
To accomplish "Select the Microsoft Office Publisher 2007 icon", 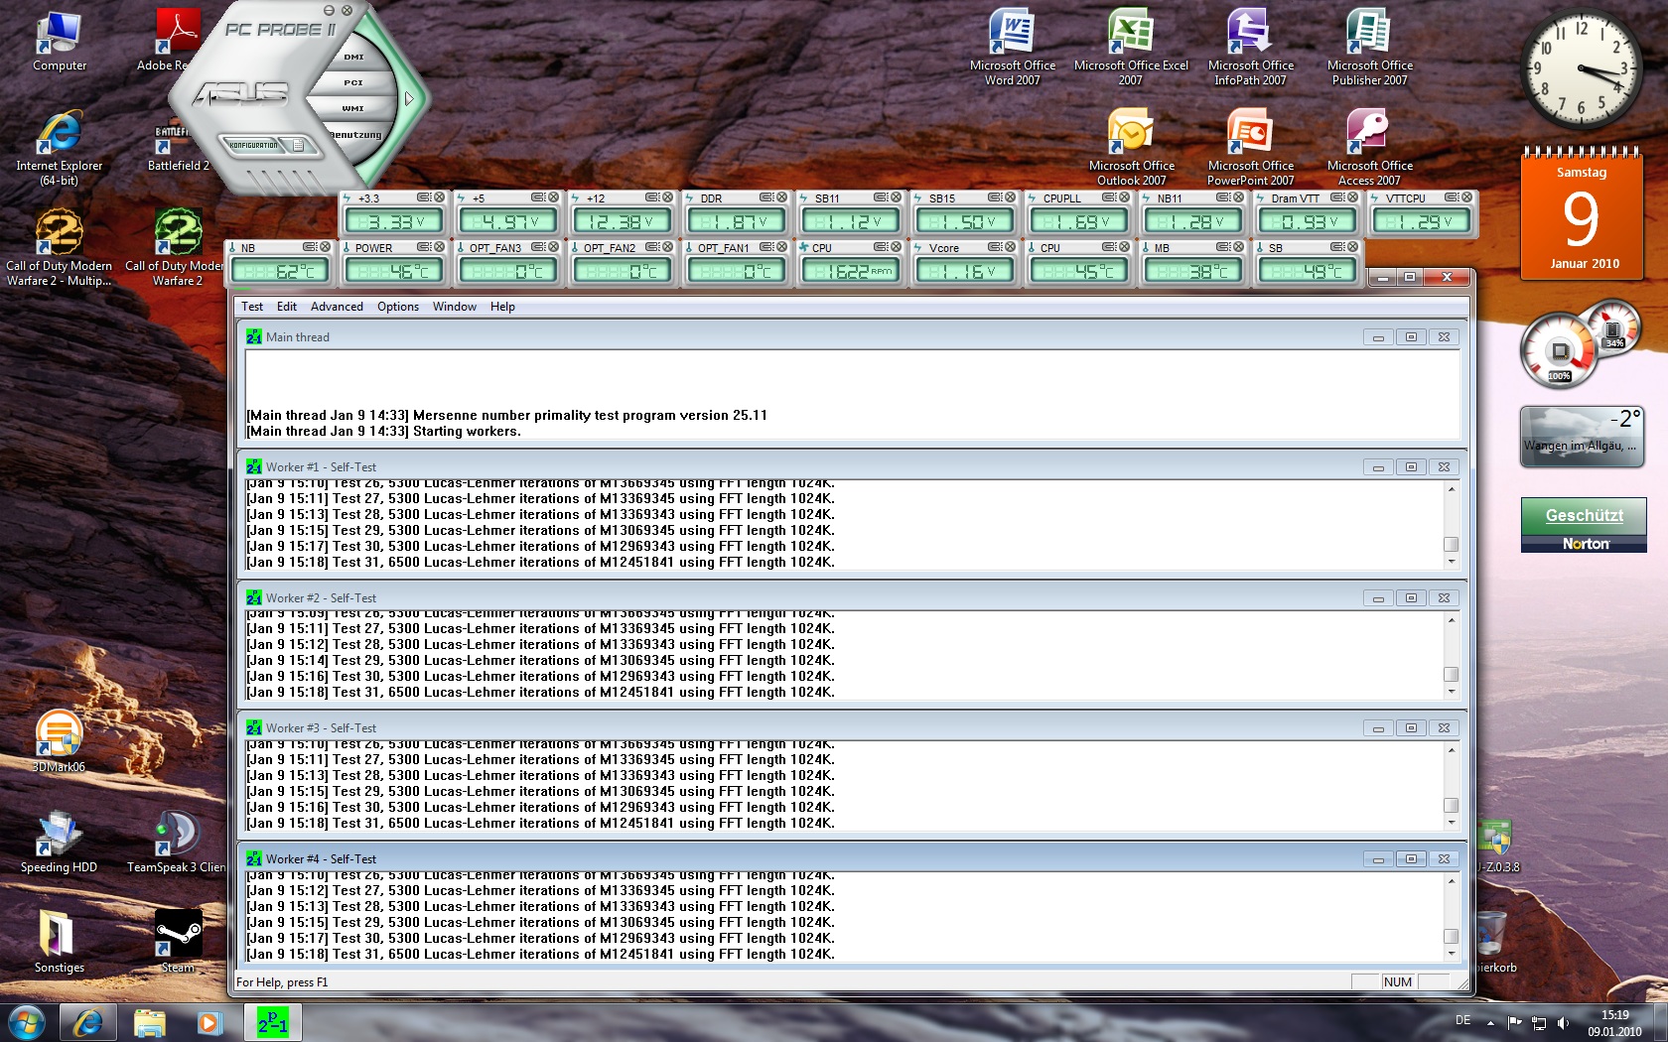I will pyautogui.click(x=1369, y=47).
